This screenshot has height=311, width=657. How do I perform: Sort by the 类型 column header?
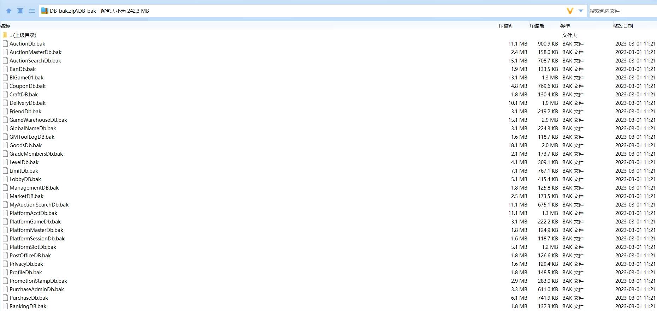pyautogui.click(x=565, y=26)
